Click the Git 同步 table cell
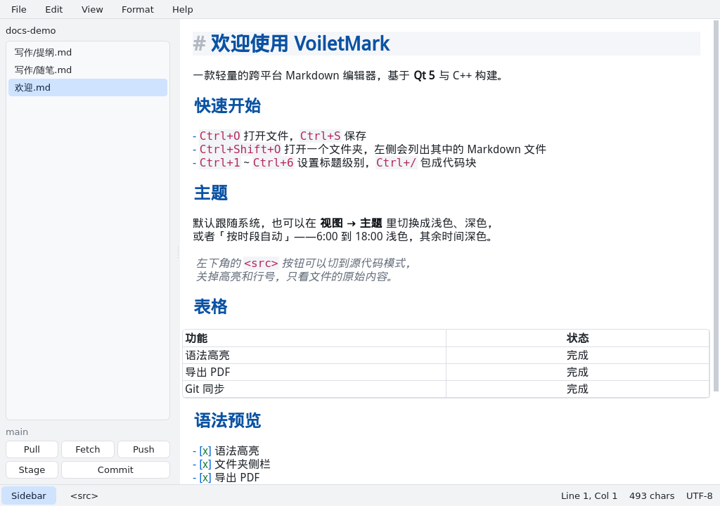 314,389
